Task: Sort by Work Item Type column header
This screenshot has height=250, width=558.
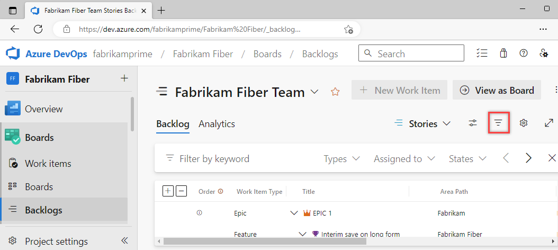Action: tap(259, 192)
